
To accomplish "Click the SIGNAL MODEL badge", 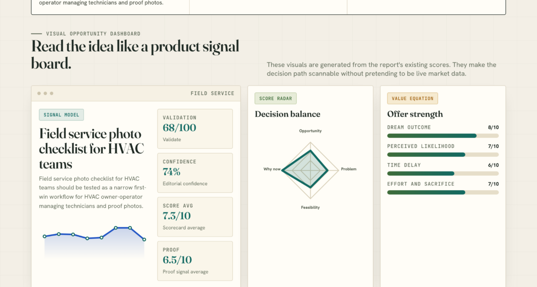I will click(x=61, y=115).
